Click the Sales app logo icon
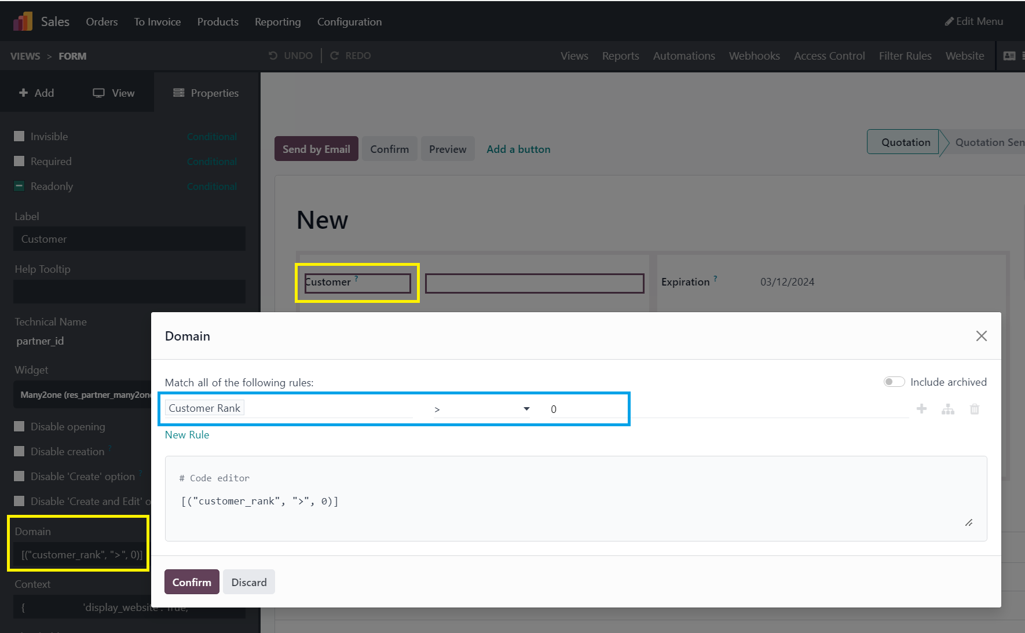The image size is (1025, 633). (x=23, y=21)
